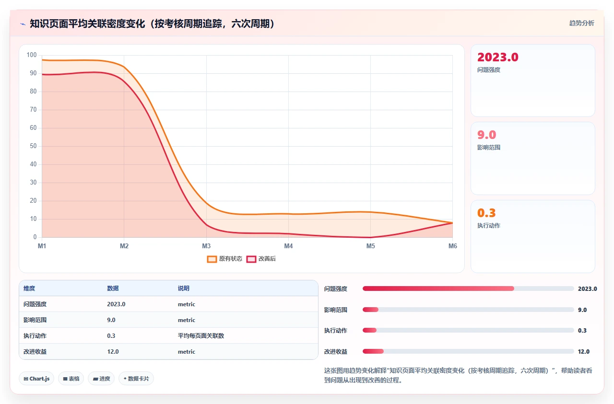614x404 pixels.
Task: Select the 数据卡片 tag chip
Action: tap(136, 379)
